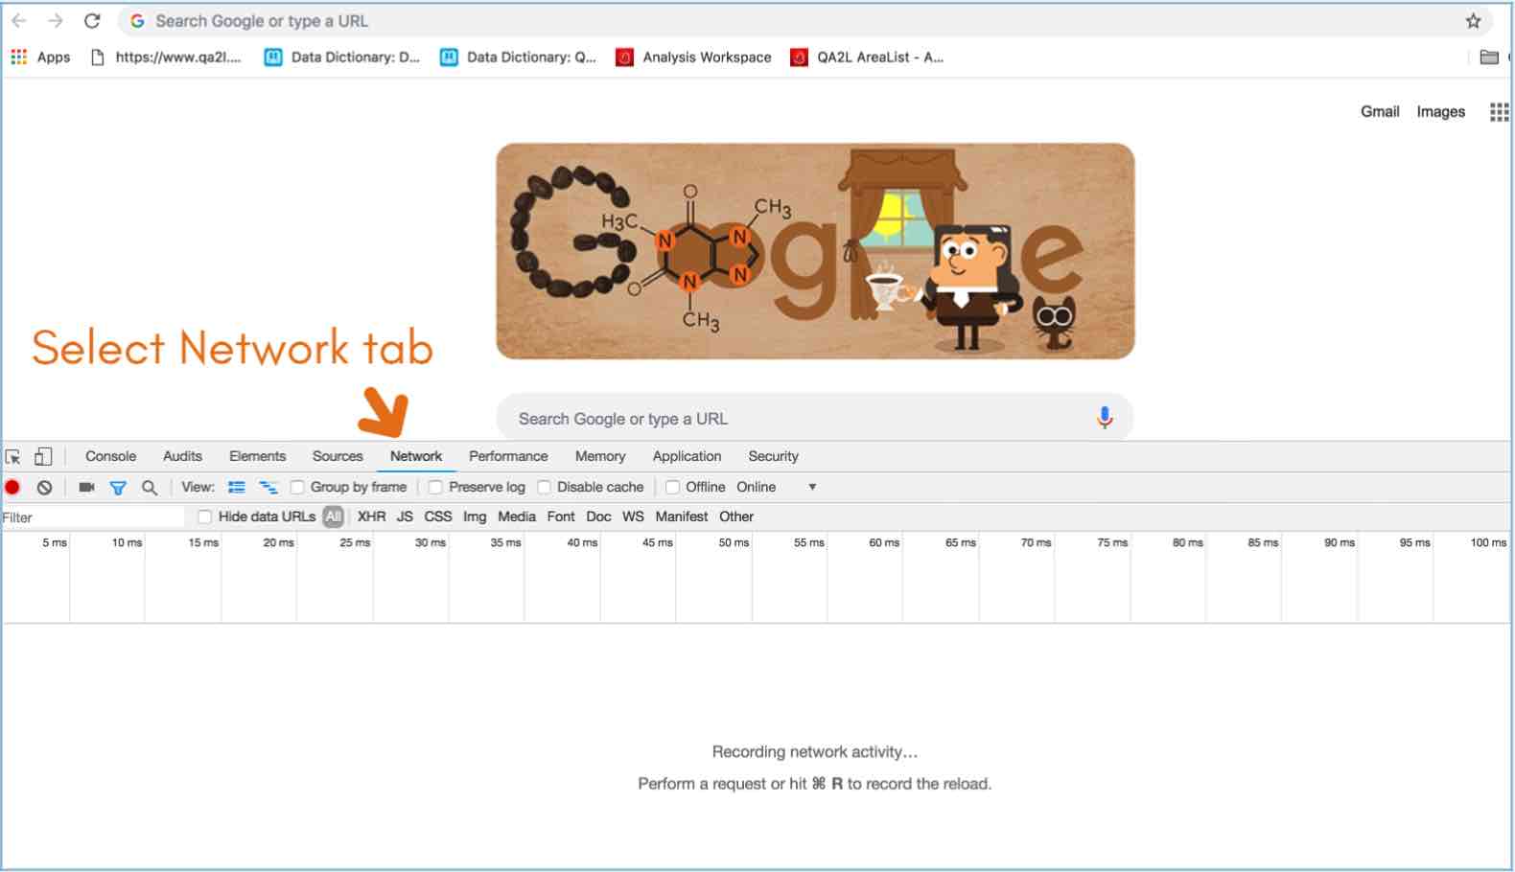Select the All request type filter

click(x=333, y=517)
